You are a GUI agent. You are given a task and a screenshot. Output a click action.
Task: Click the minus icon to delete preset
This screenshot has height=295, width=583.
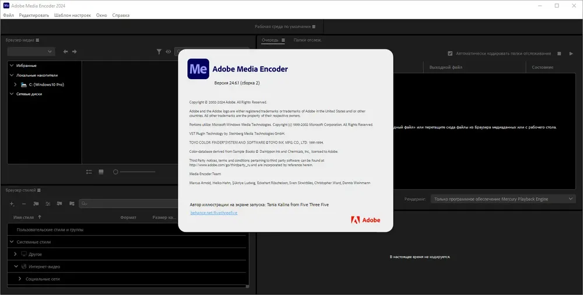pos(24,204)
